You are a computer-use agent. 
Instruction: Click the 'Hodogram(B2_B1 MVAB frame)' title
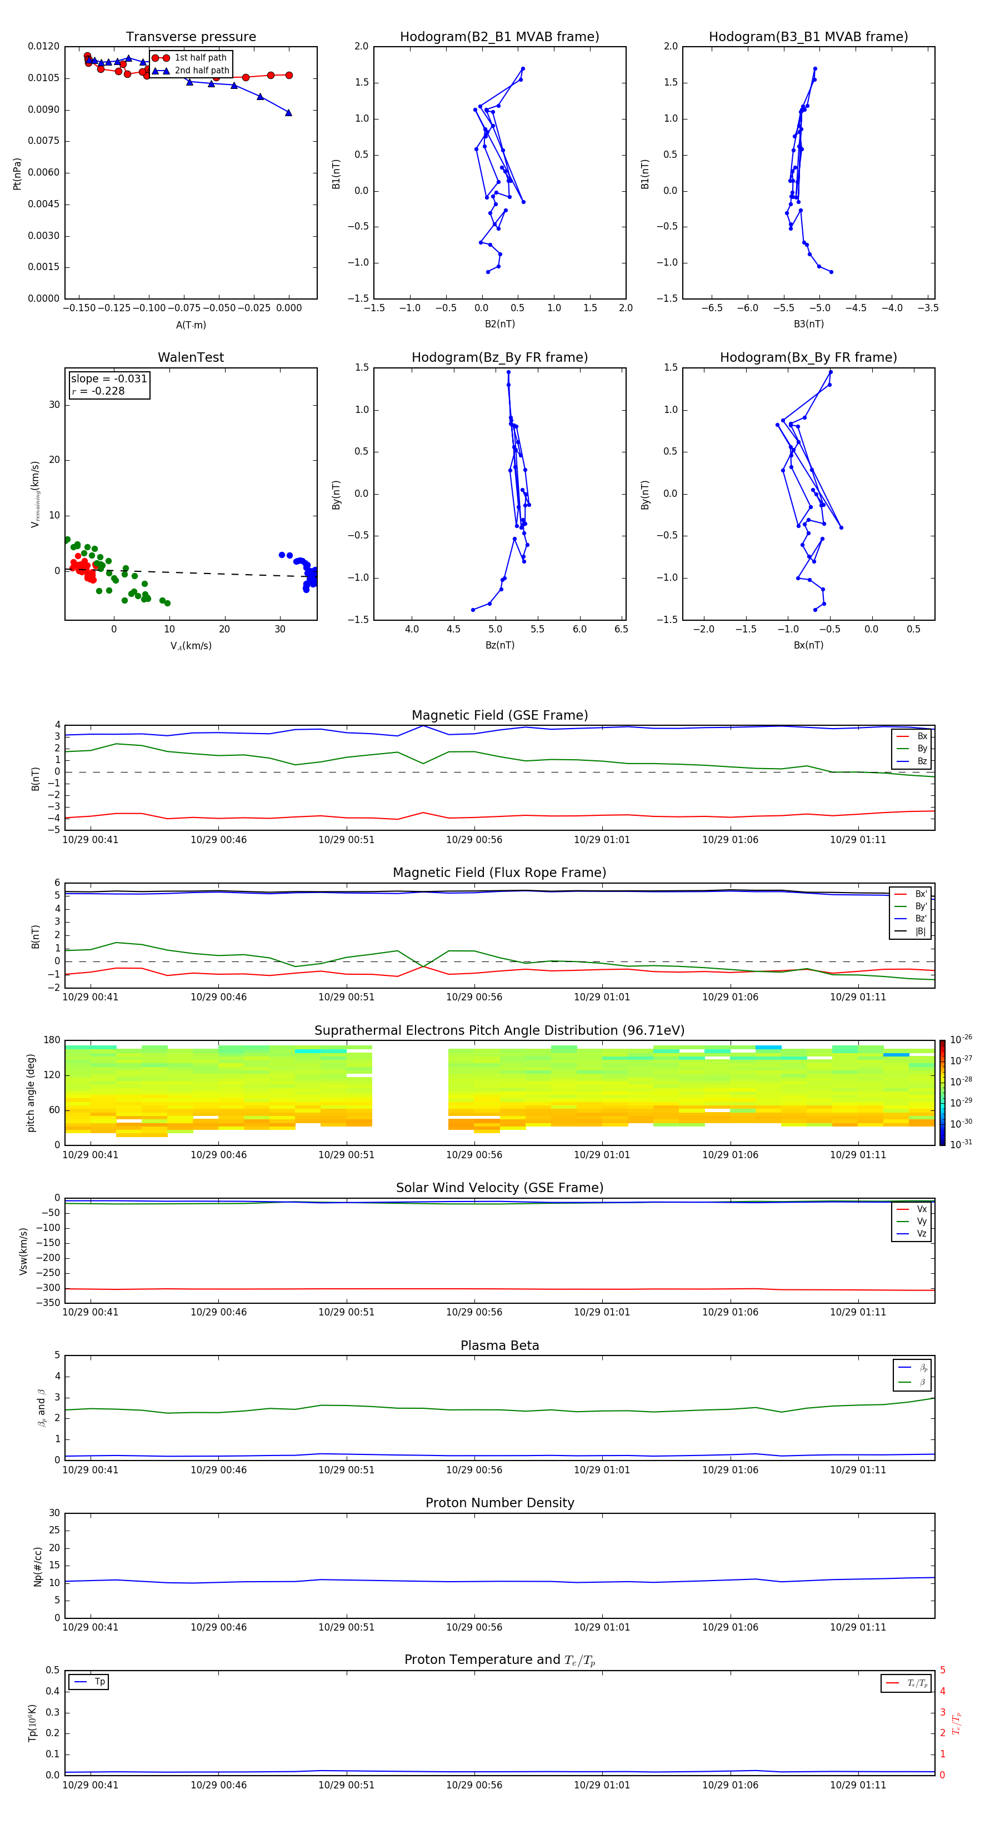tap(499, 37)
